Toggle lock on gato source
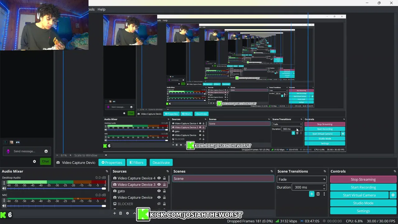Viewport: 398px width, 224px height. click(164, 191)
